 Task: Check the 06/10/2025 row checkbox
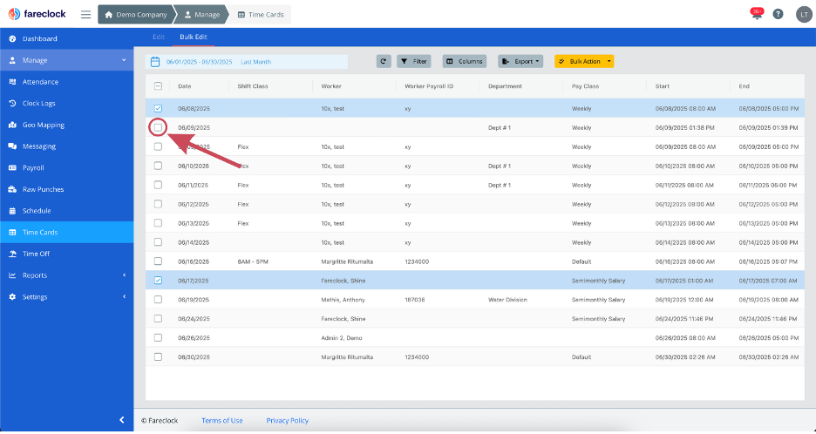click(x=158, y=166)
